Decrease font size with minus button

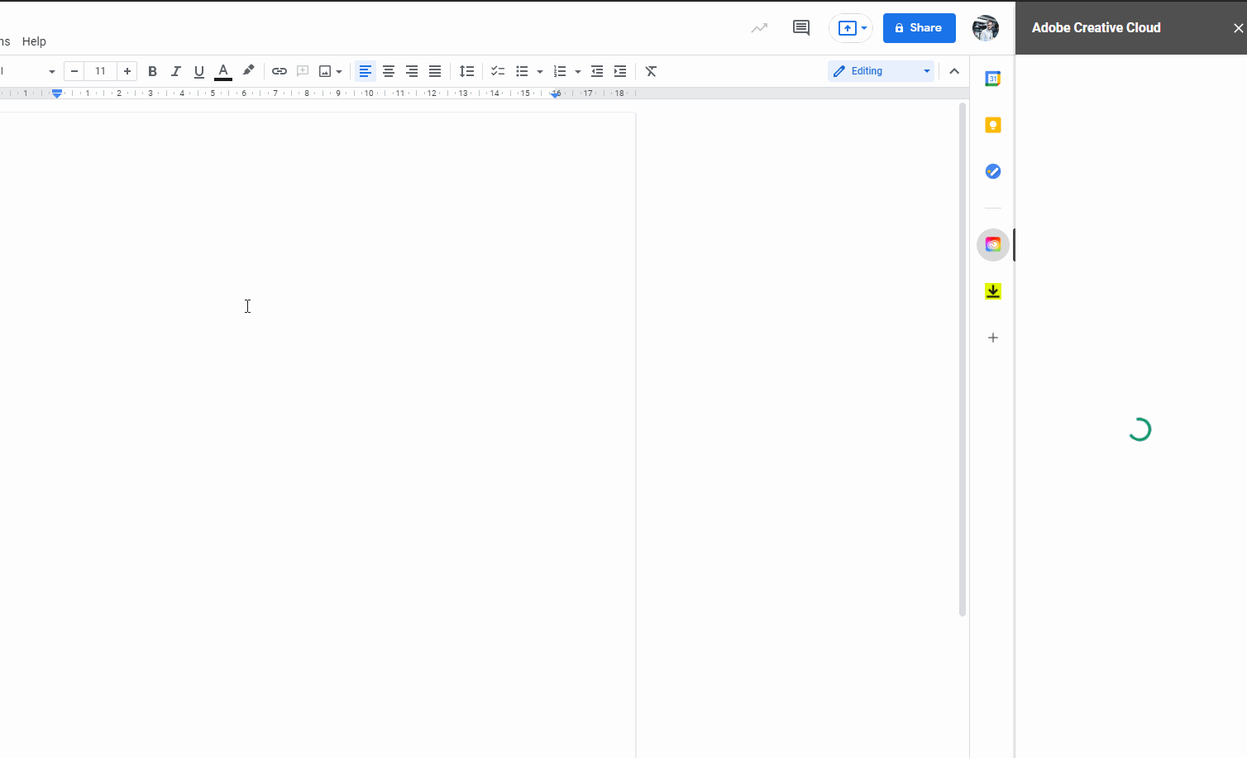pyautogui.click(x=74, y=71)
